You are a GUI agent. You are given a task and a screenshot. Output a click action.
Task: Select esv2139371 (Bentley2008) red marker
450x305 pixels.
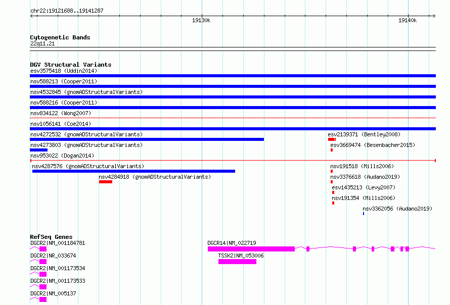coord(332,139)
